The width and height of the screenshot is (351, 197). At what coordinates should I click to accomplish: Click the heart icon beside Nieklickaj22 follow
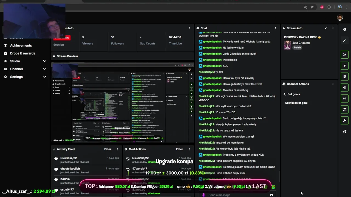(56, 159)
